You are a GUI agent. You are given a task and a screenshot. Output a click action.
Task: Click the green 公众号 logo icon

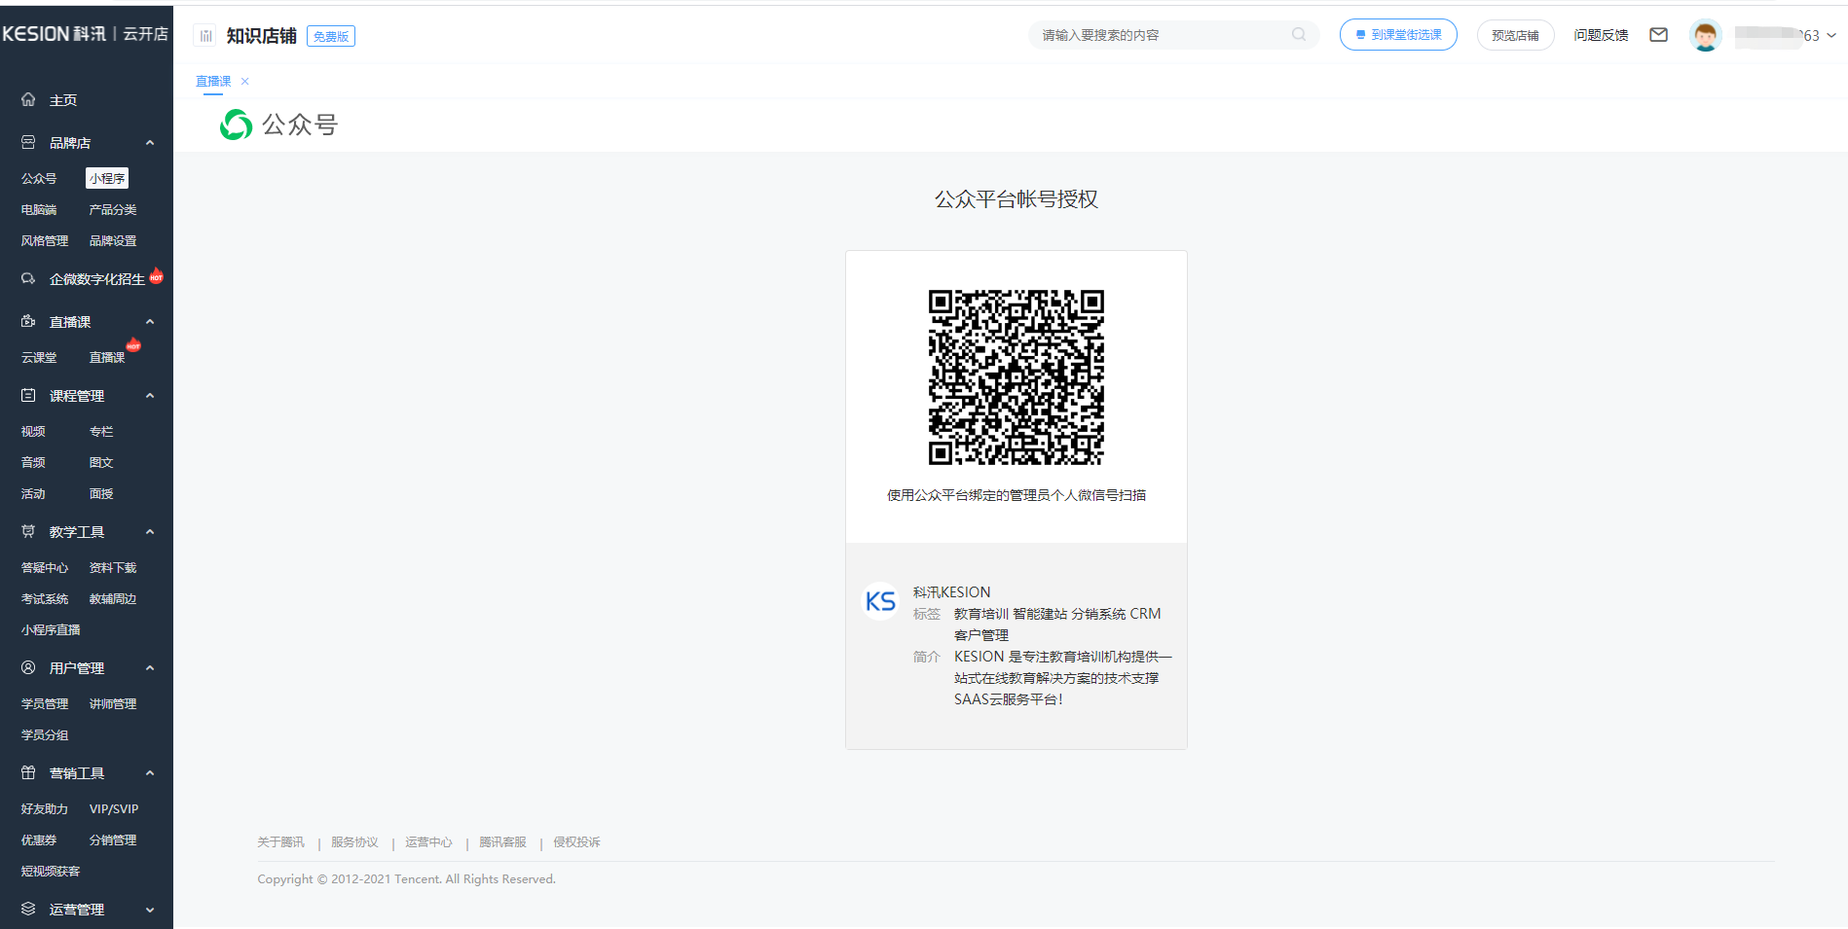[236, 125]
